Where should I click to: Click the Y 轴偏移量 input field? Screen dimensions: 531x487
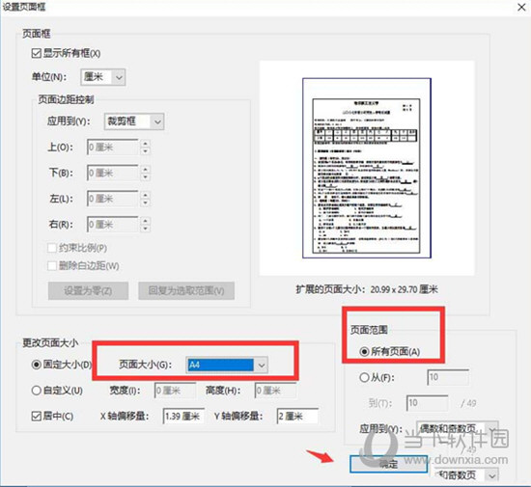click(x=297, y=417)
